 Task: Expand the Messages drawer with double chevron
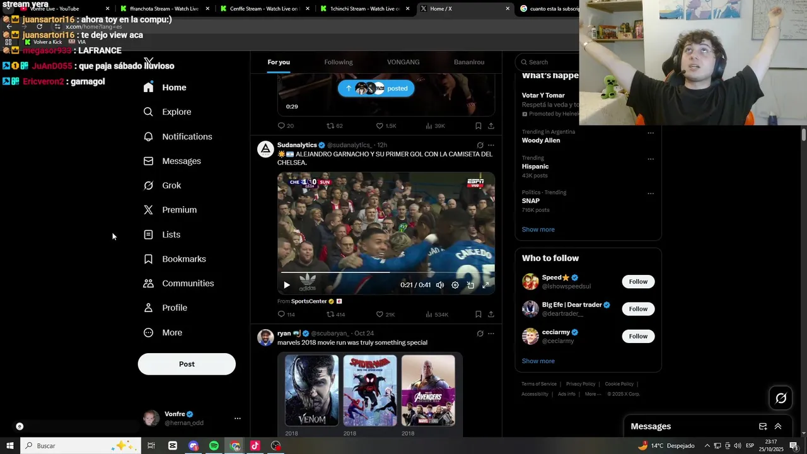coord(778,426)
